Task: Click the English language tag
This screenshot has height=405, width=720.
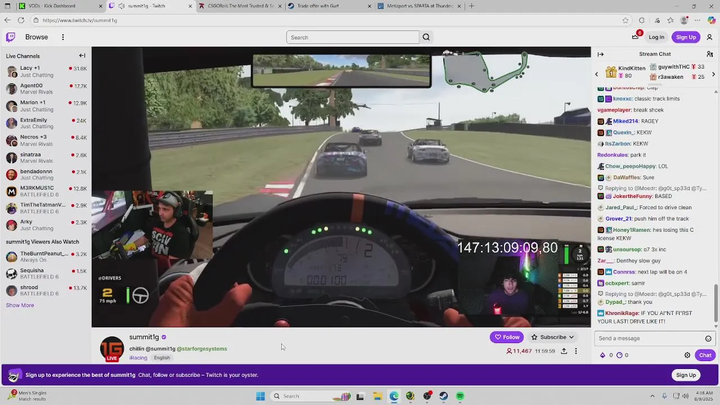Action: (162, 358)
